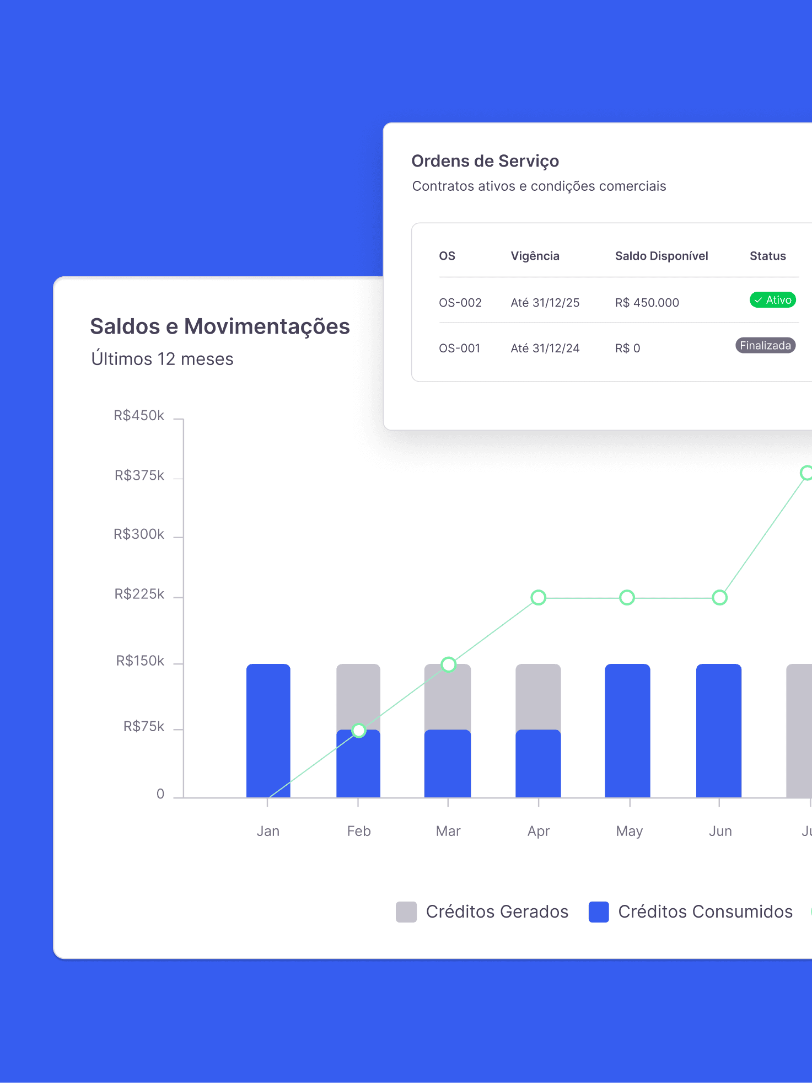
Task: Click the R$75k axis label
Action: [x=144, y=727]
